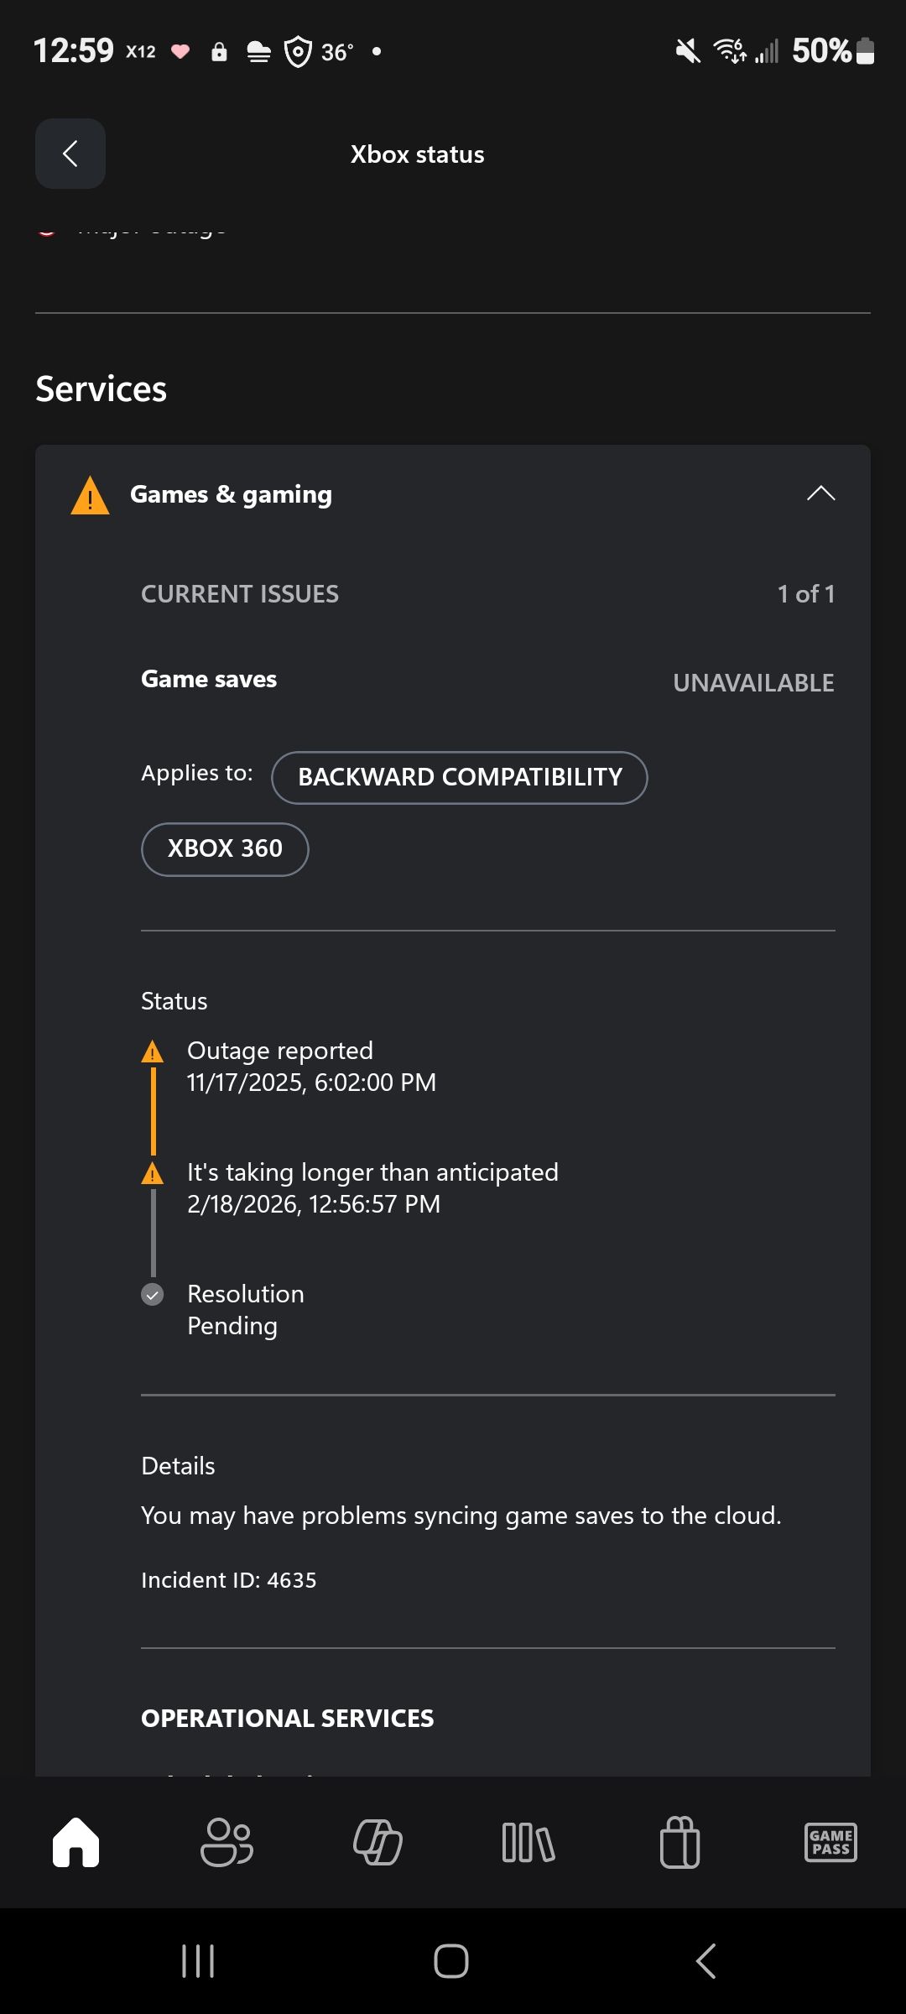
Task: Open the Copilot tab icon
Action: [x=377, y=1842]
